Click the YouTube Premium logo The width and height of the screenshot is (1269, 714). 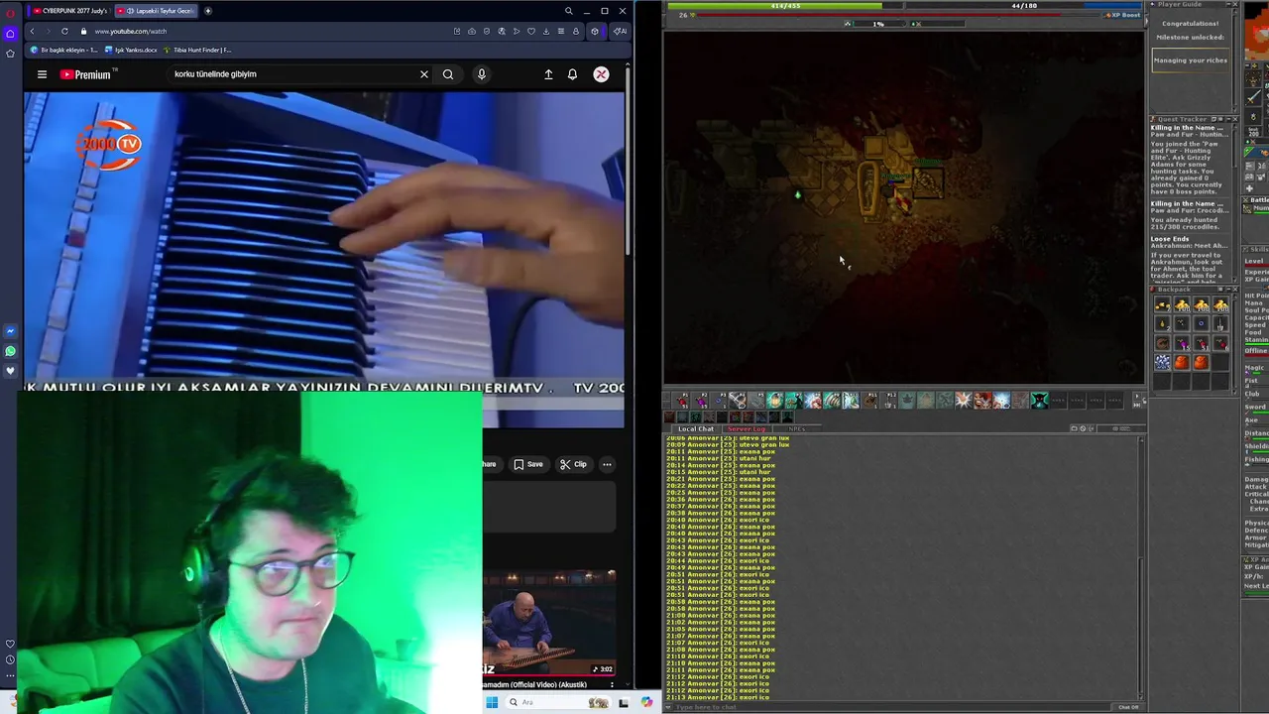tap(87, 74)
